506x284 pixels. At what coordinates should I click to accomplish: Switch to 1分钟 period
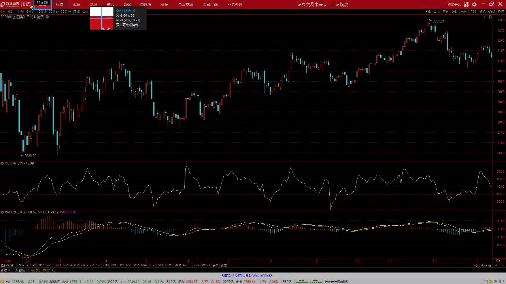pyautogui.click(x=20, y=11)
